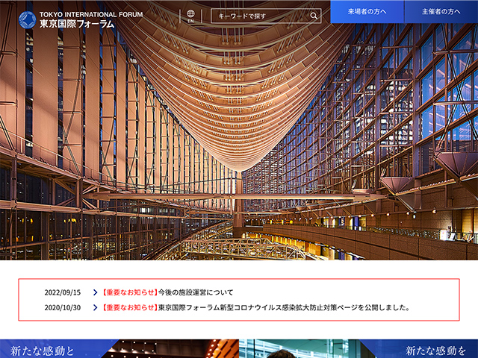Click the magnifier search icon

click(x=314, y=16)
